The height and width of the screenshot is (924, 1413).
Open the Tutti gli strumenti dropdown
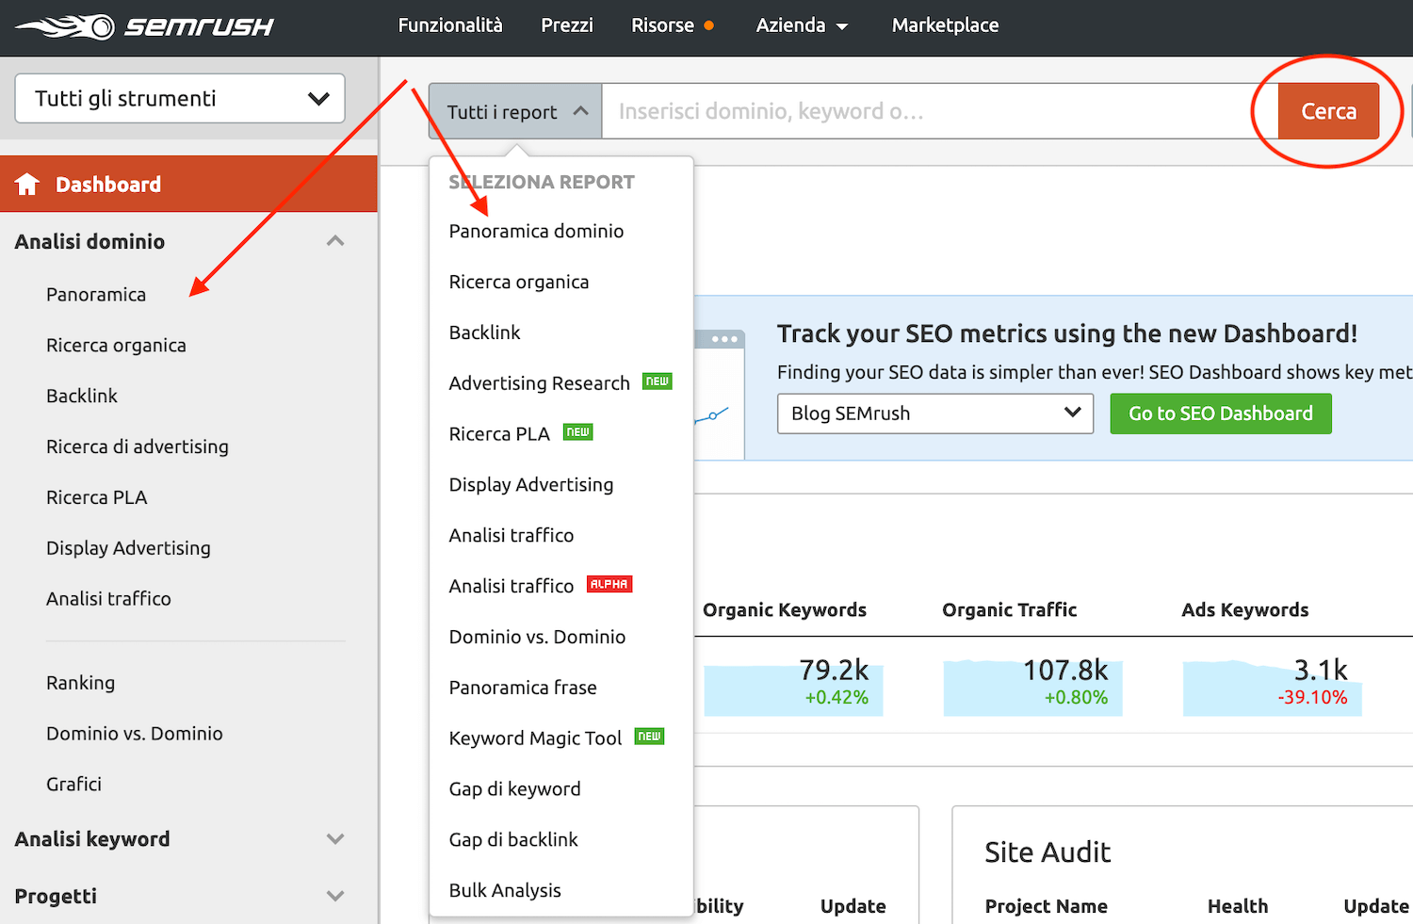click(x=180, y=99)
